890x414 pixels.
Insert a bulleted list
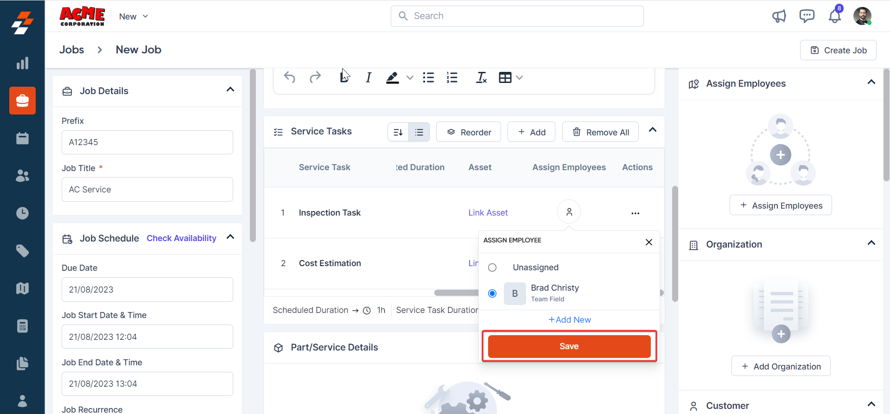[x=428, y=77]
